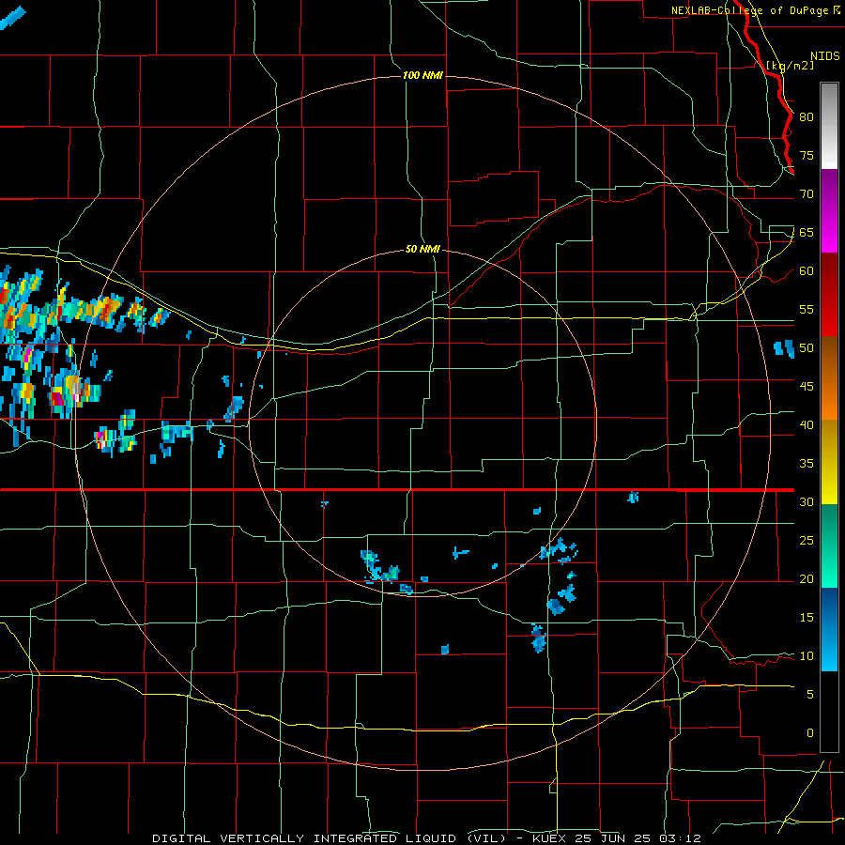
Task: Click the [kg/m2] units label
Action: click(x=790, y=66)
